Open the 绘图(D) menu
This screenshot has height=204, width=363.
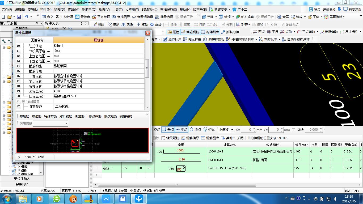60,9
